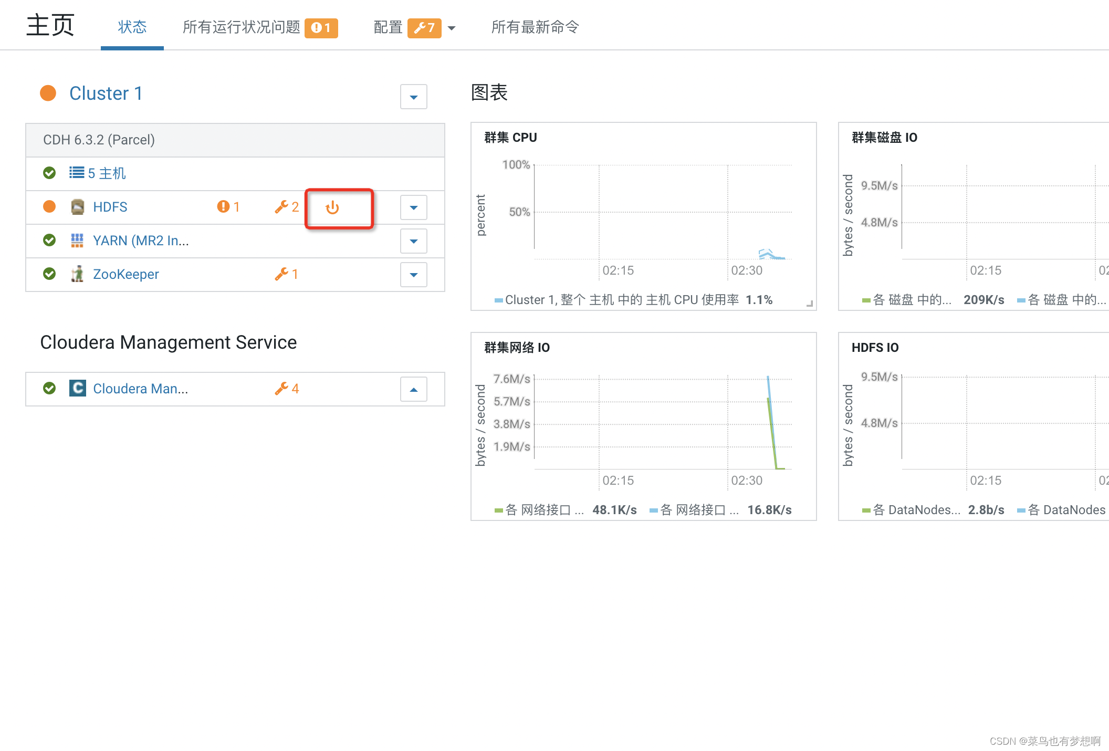The height and width of the screenshot is (751, 1109).
Task: Click the 群集网络 IO chart plot area
Action: click(x=663, y=422)
